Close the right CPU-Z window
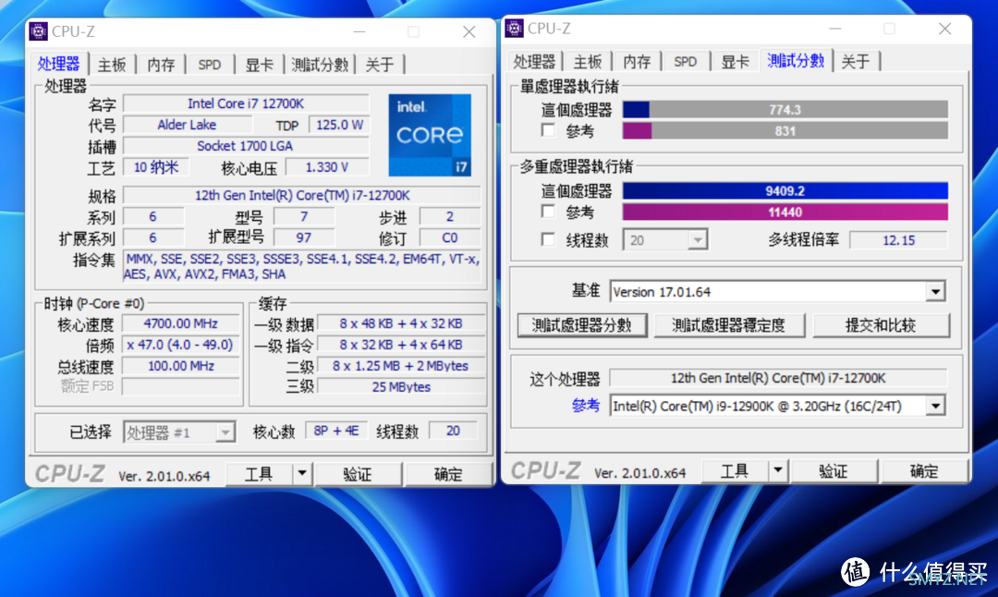Viewport: 998px width, 597px height. (x=945, y=29)
